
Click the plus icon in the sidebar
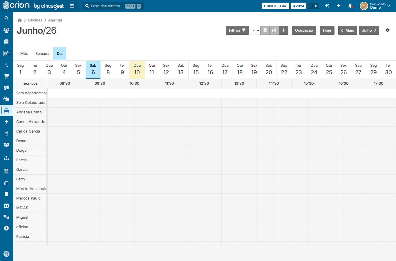tap(6, 122)
